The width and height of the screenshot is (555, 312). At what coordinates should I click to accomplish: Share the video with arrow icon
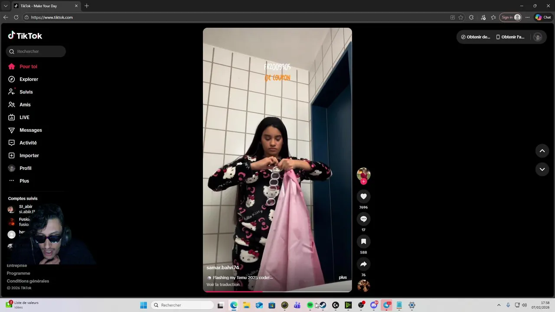tap(363, 264)
